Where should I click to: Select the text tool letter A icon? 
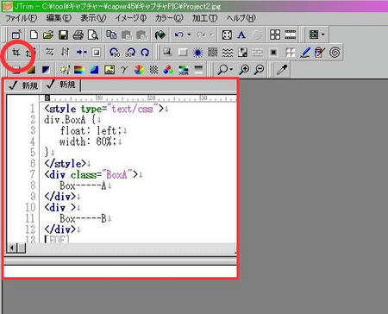pos(241,35)
